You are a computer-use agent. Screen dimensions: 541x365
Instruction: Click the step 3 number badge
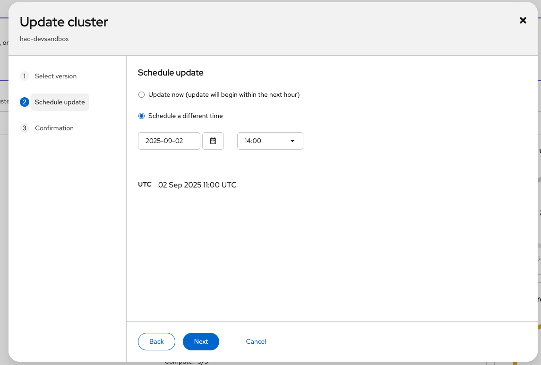click(x=25, y=128)
